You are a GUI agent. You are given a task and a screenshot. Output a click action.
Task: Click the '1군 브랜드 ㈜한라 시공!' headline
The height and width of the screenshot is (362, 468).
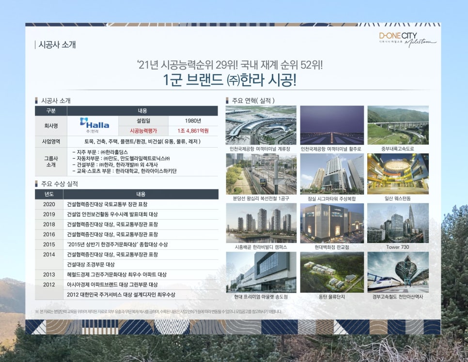230,80
